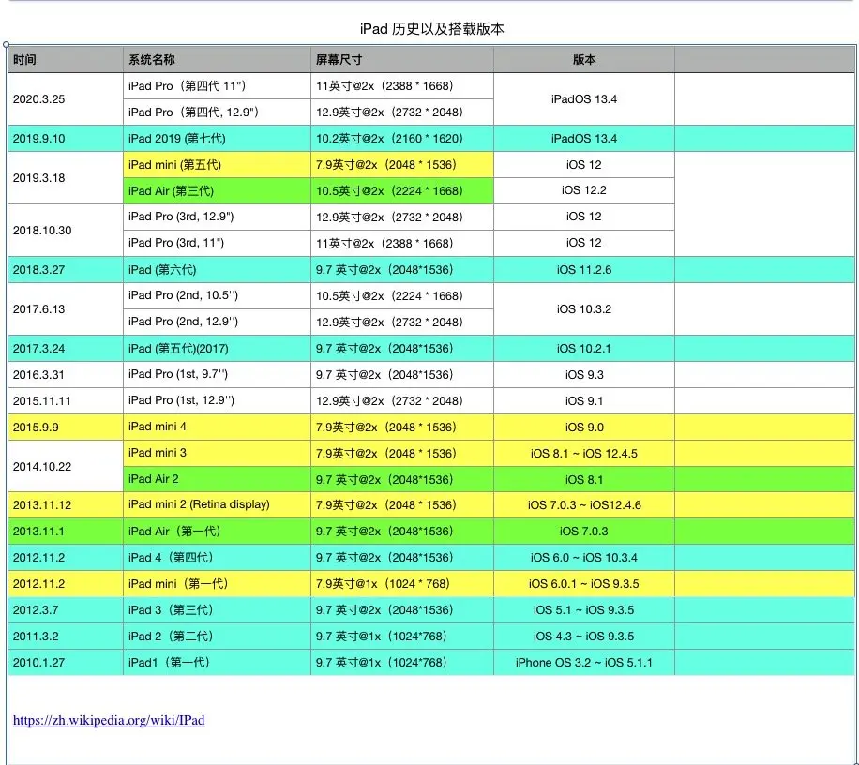Viewport: 859px width, 765px height.
Task: Click cell 'iPad Pro (2nd, 10.5'')'
Action: coord(217,295)
